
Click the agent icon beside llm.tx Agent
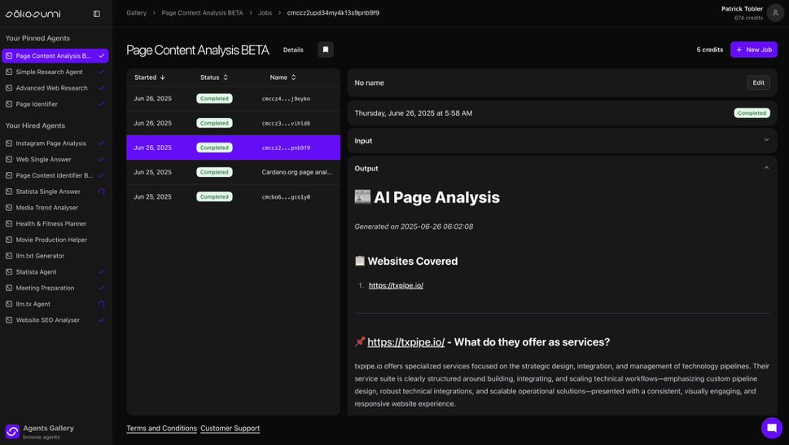[x=9, y=305]
